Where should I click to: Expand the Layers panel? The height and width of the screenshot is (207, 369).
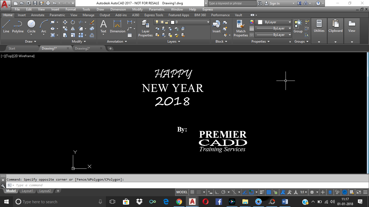pos(174,42)
